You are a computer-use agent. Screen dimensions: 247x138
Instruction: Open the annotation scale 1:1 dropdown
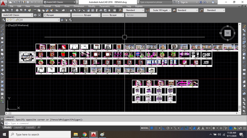(x=208, y=128)
